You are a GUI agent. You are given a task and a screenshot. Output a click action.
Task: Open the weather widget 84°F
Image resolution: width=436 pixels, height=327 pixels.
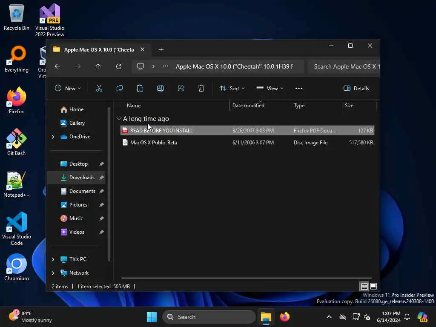pos(30,317)
